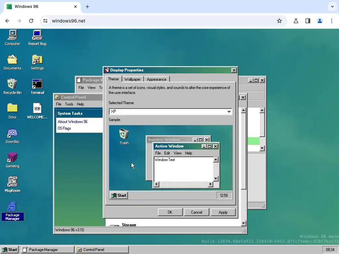Expand the browser tab search chevron
Screen dimensions: 339x254
click(x=332, y=7)
